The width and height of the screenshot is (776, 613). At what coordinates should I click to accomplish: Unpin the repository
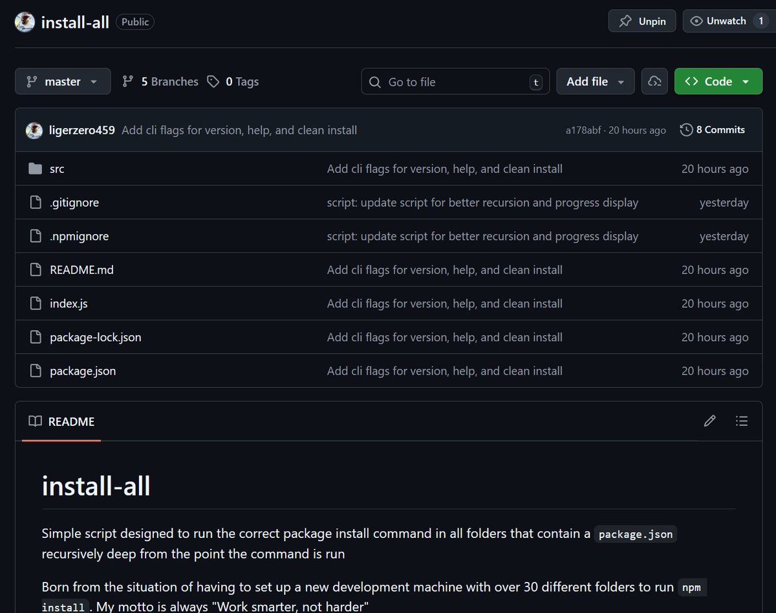point(642,21)
